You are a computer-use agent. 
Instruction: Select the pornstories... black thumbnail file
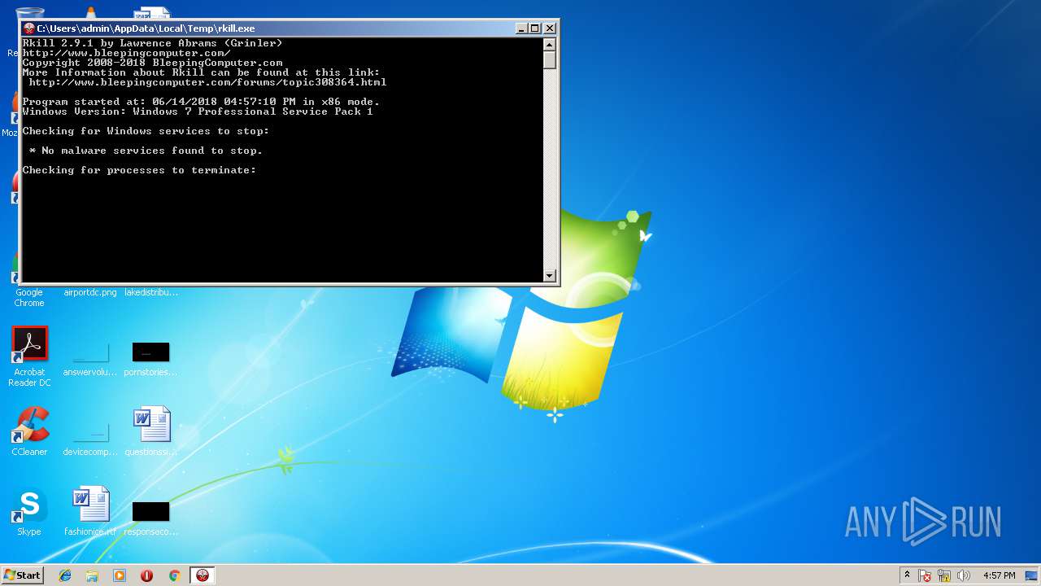[x=150, y=352]
